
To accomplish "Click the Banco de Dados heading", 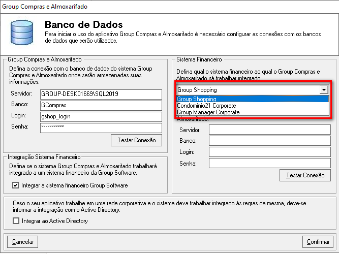I will click(84, 25).
